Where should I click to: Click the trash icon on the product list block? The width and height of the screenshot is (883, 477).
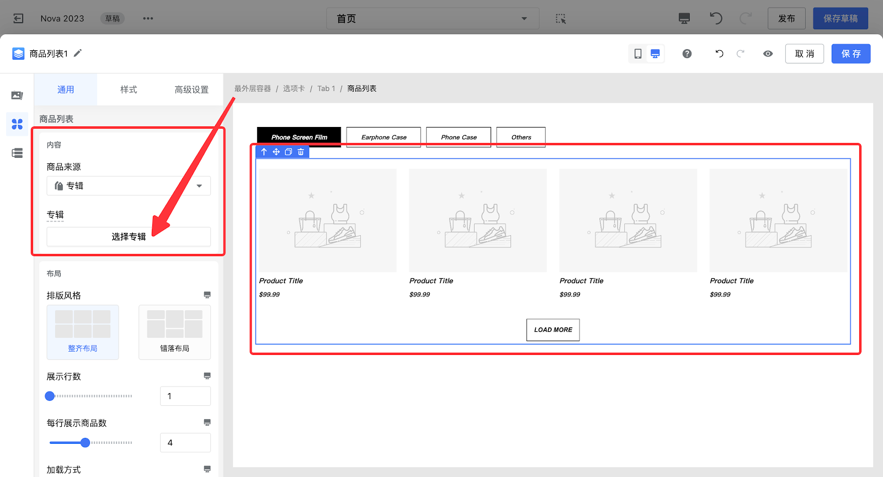click(301, 152)
